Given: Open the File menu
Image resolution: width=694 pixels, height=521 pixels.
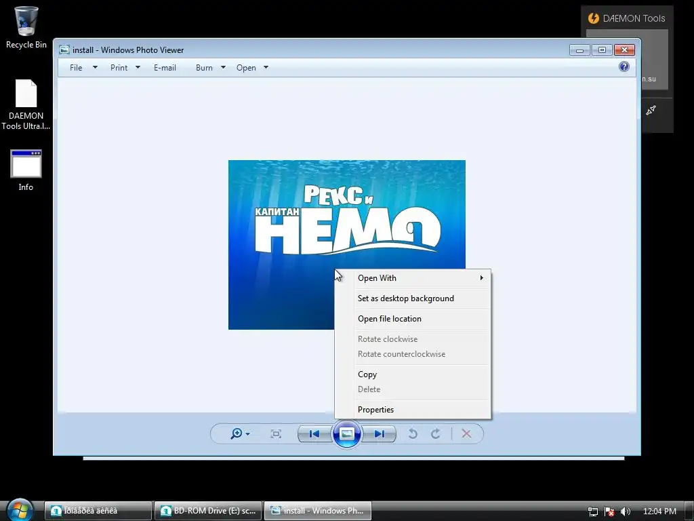Looking at the screenshot, I should [x=76, y=68].
